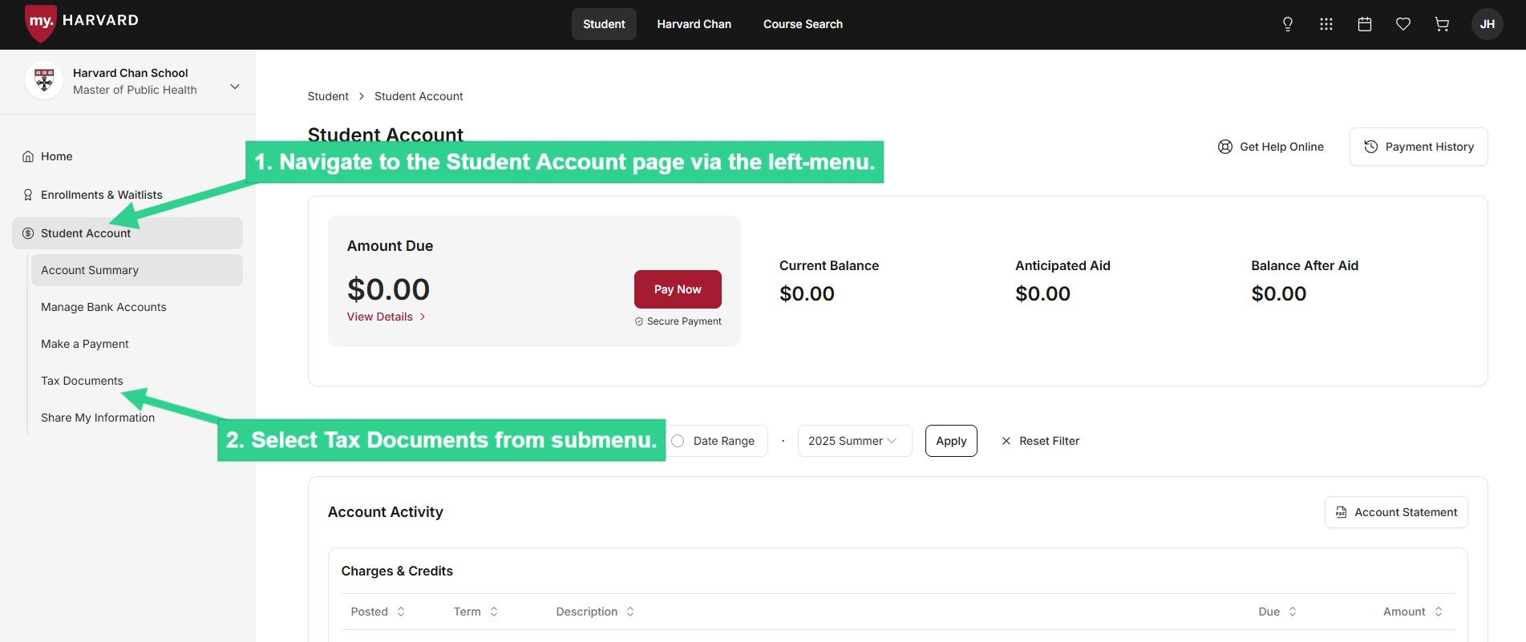
Task: Sort by Term column arrows
Action: click(494, 612)
